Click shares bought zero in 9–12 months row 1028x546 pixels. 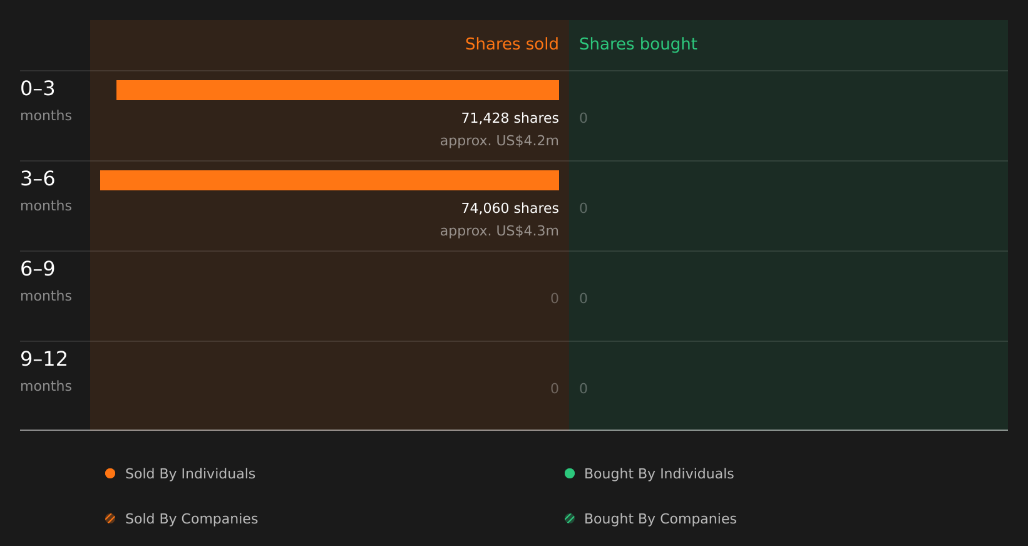point(583,388)
